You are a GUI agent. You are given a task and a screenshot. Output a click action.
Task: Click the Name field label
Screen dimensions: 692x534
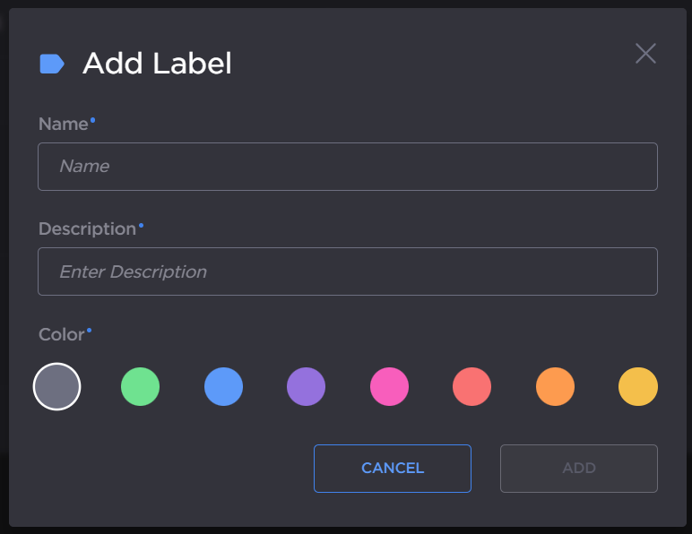click(63, 125)
